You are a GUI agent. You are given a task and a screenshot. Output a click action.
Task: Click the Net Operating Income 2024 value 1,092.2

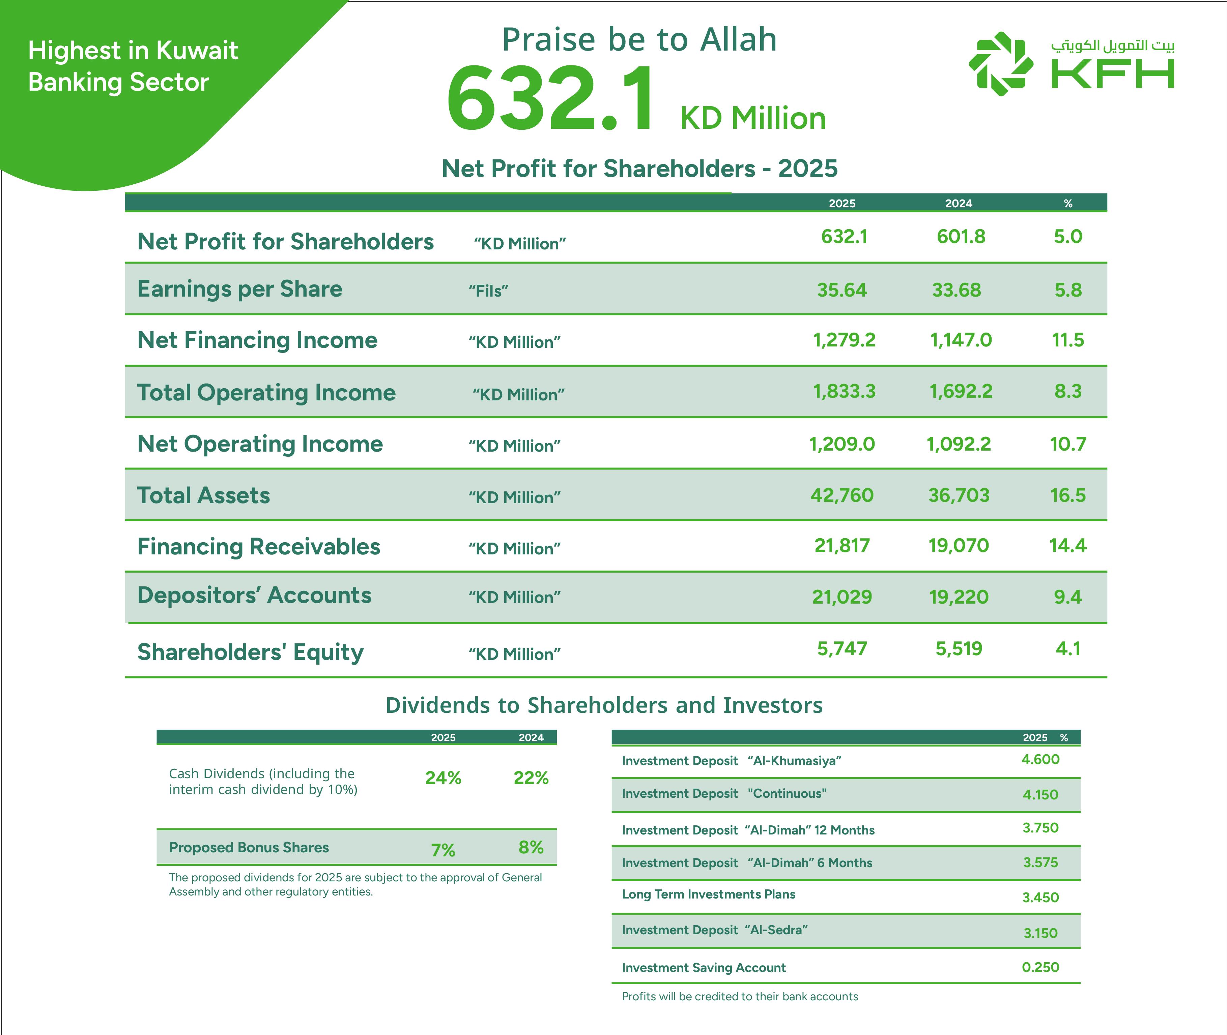click(958, 444)
